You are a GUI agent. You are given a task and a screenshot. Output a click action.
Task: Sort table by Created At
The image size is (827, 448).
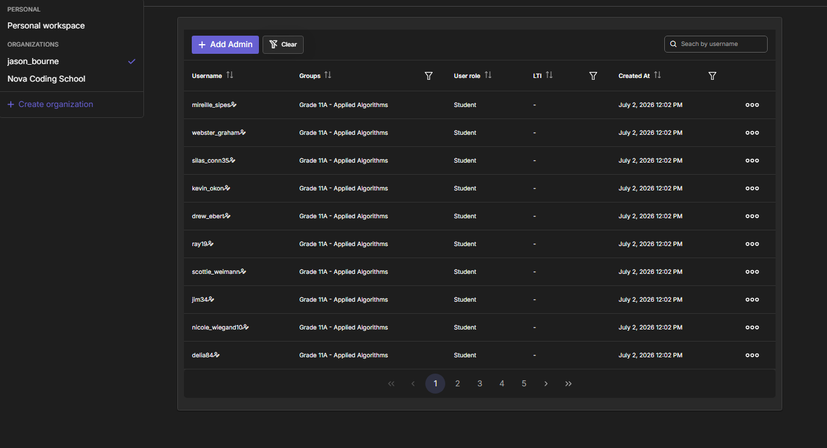[658, 76]
